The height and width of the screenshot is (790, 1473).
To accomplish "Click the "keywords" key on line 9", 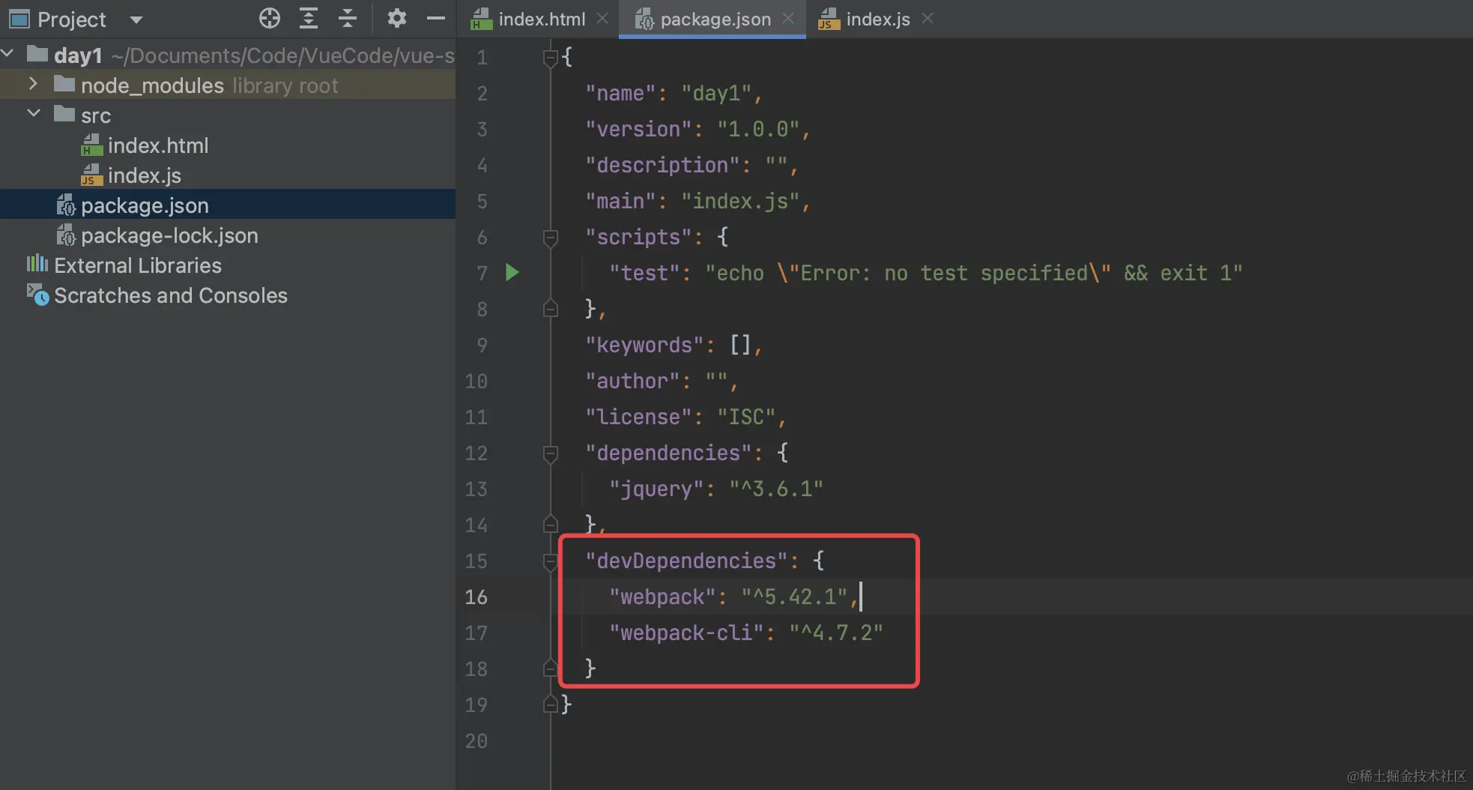I will click(644, 345).
